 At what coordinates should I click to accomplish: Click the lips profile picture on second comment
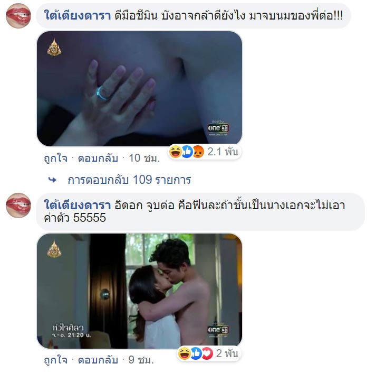click(18, 206)
